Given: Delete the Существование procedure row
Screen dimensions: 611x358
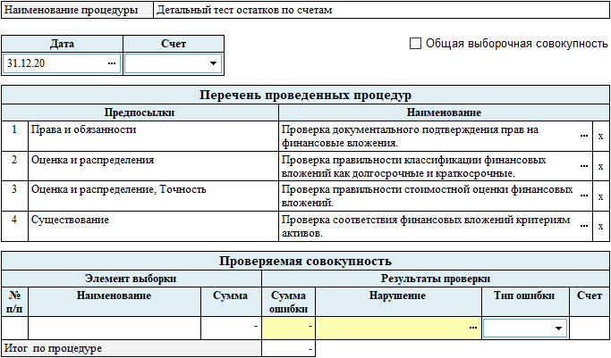Looking at the screenshot, I should 601,226.
